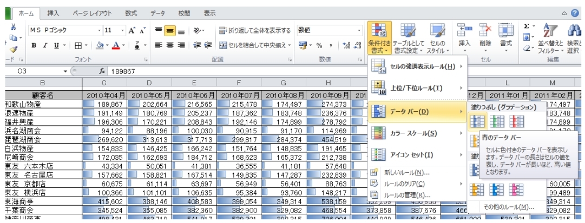This screenshot has height=223, width=585.
Task: Toggle align text left
Action: (x=158, y=45)
